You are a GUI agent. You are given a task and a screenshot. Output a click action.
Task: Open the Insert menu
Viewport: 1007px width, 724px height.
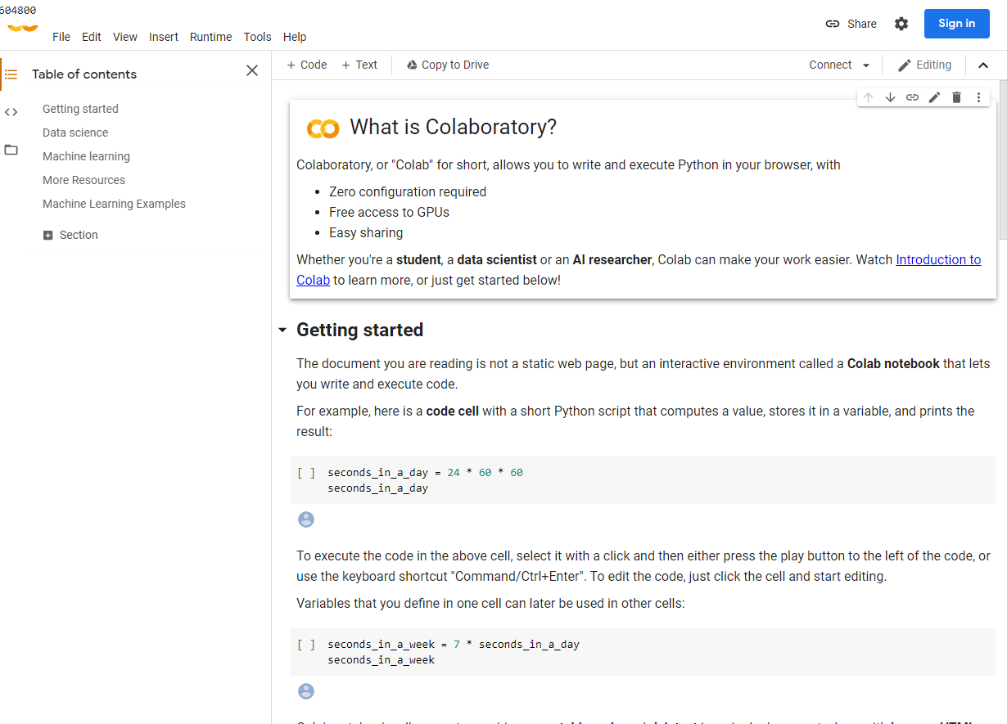[x=164, y=37]
